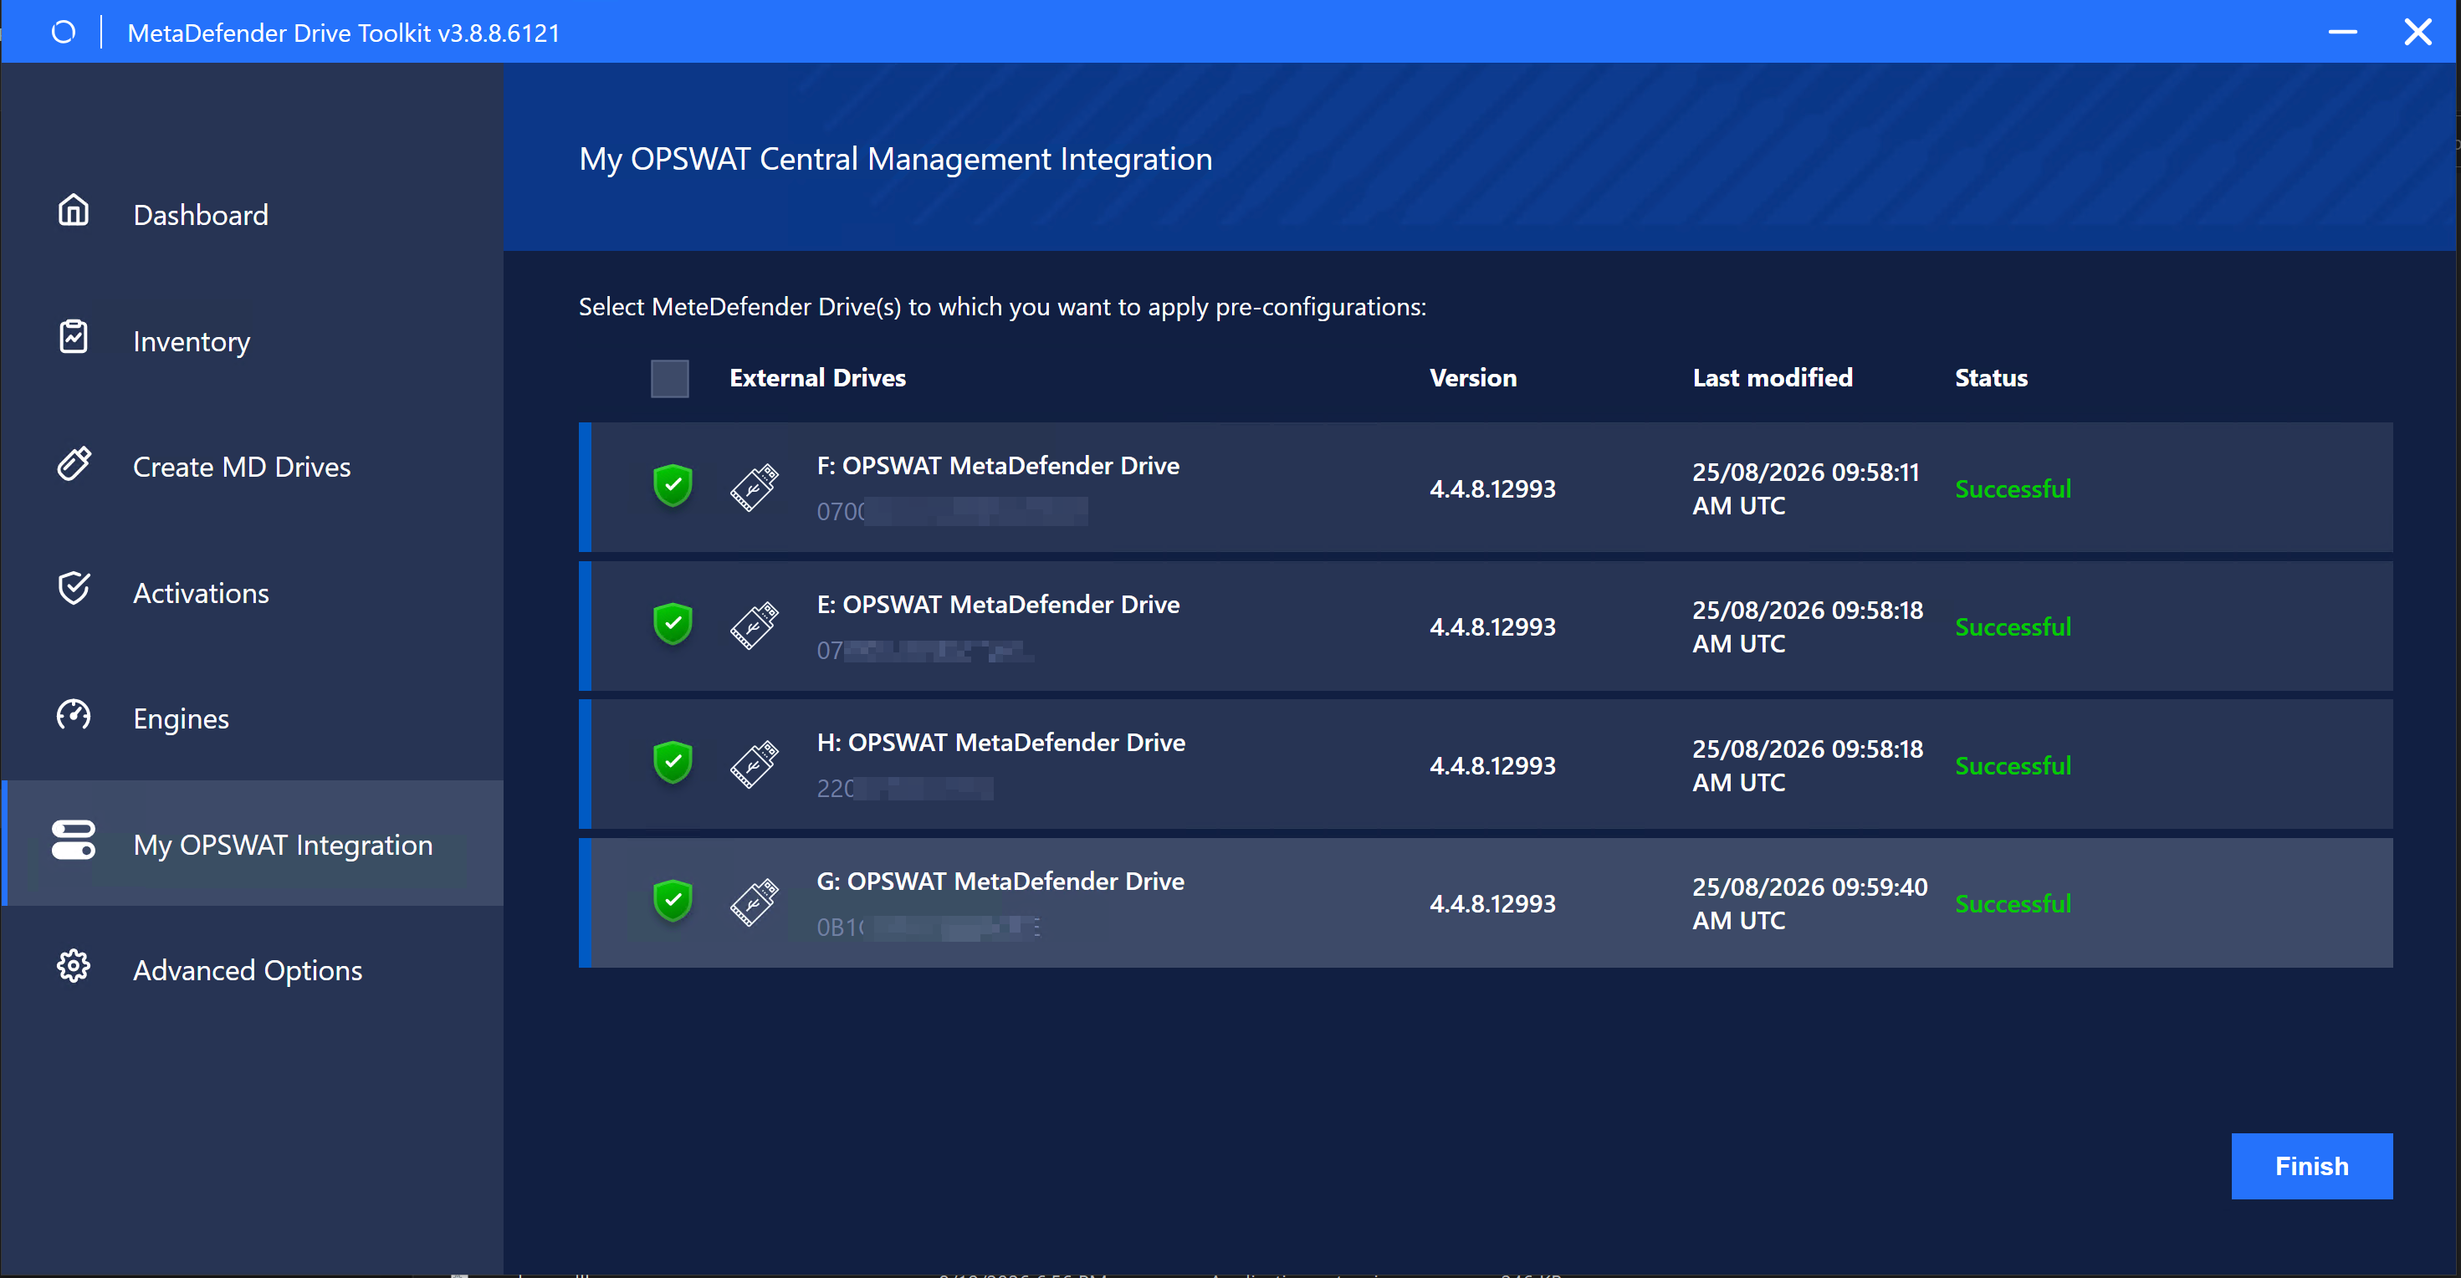This screenshot has height=1278, width=2461.
Task: Click the Version column header
Action: [x=1472, y=378]
